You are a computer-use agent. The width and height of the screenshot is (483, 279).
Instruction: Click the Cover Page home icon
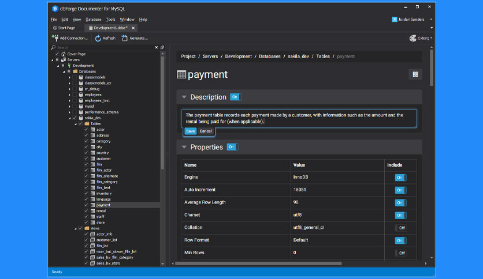pos(64,54)
